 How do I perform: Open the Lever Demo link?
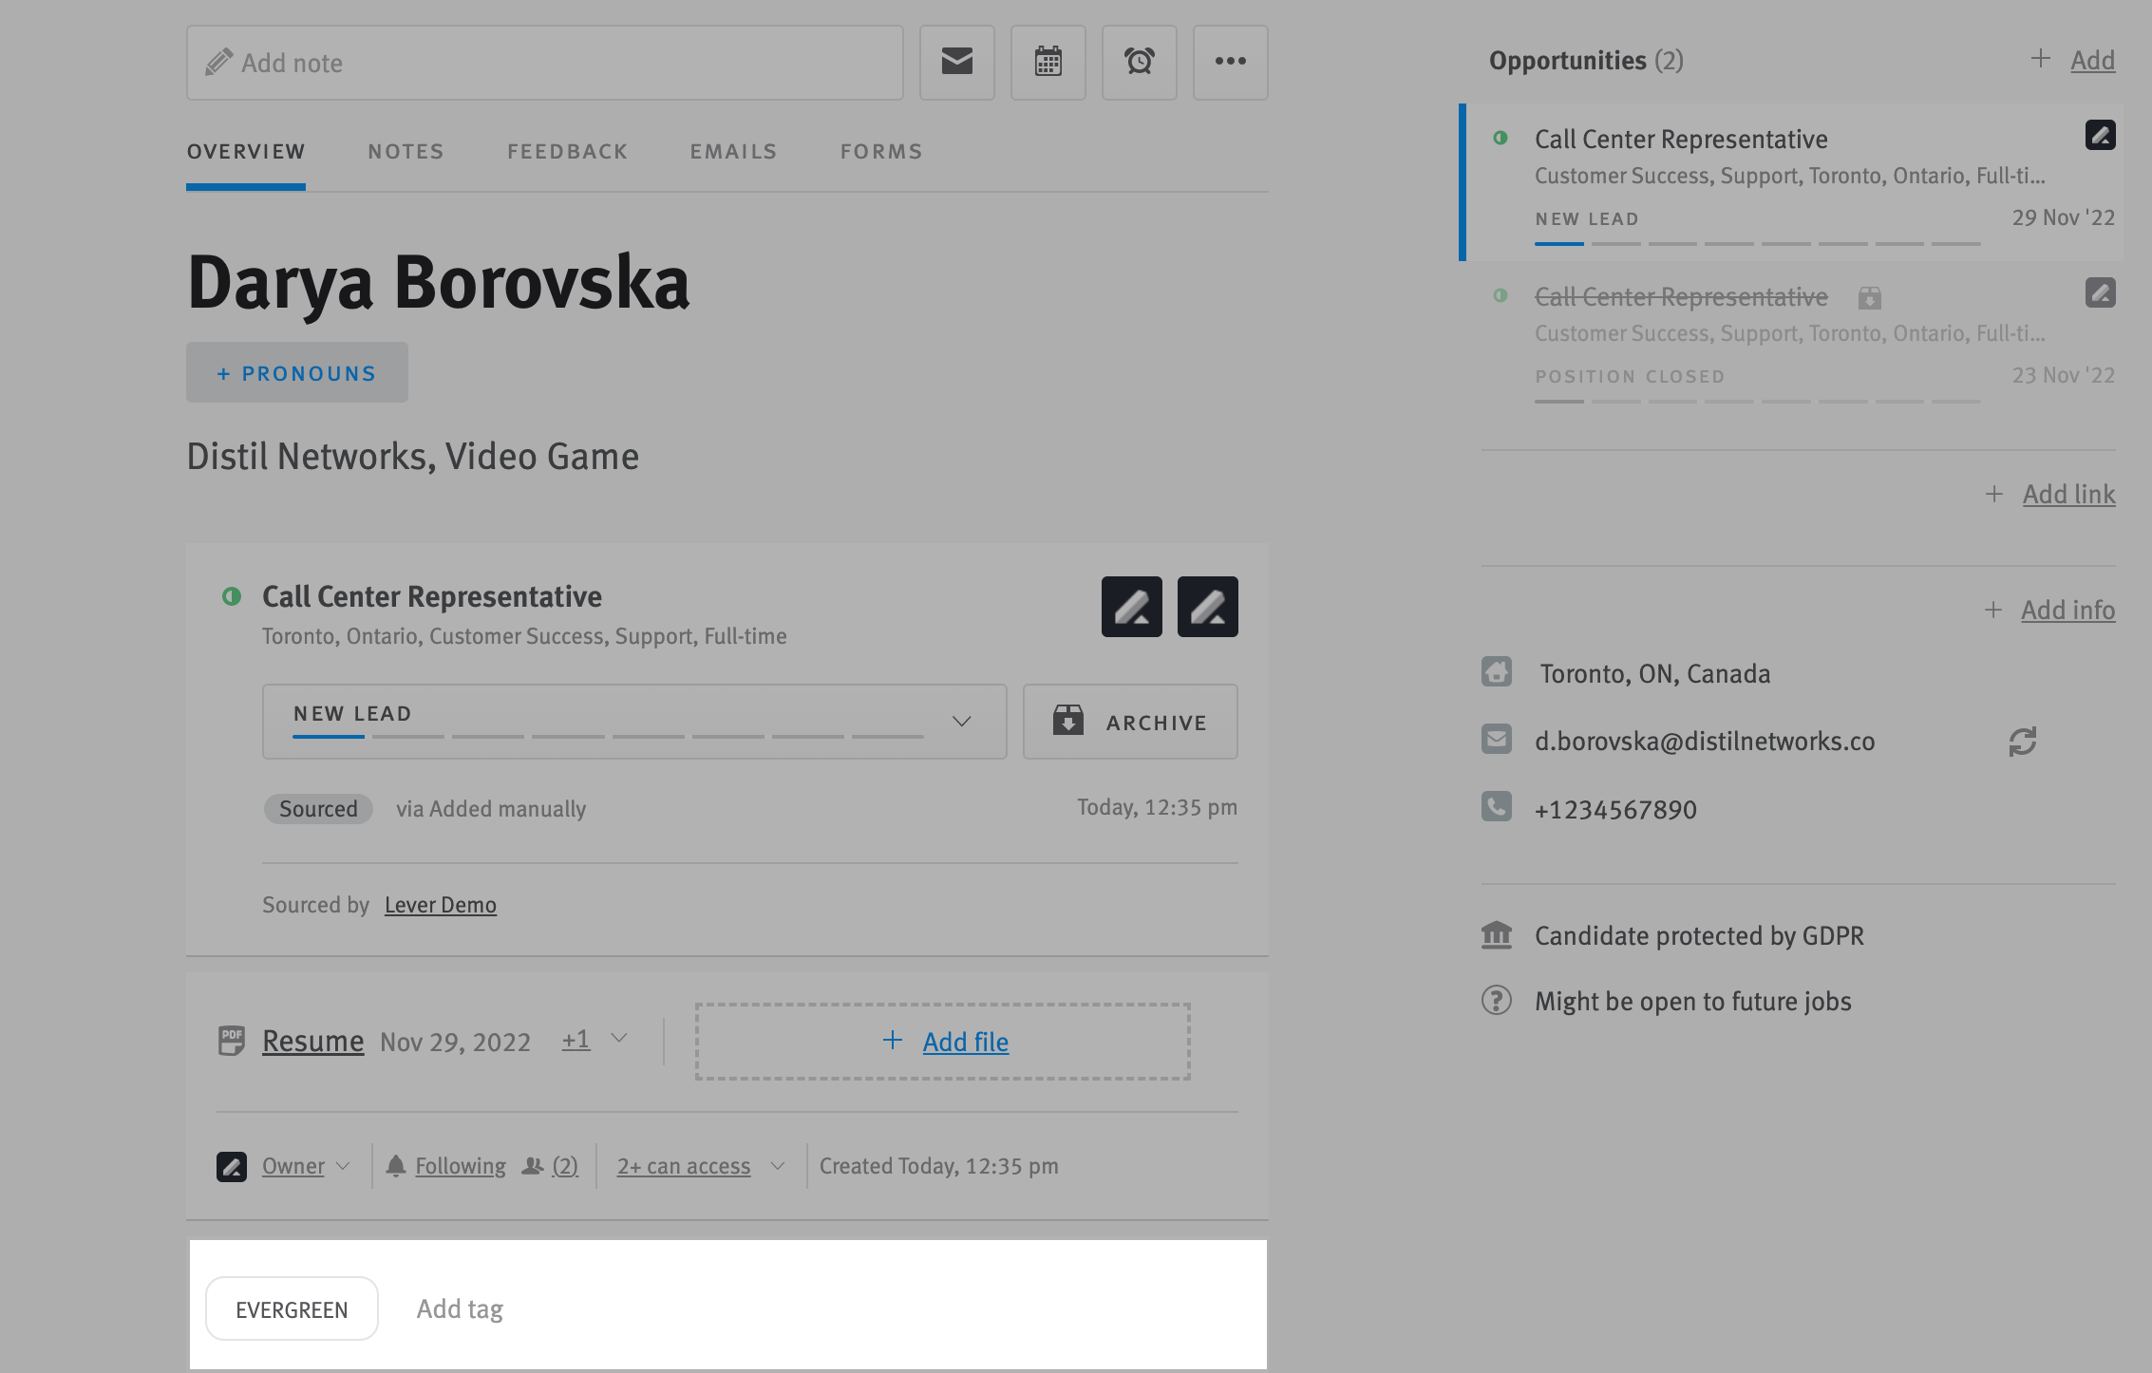click(x=440, y=905)
